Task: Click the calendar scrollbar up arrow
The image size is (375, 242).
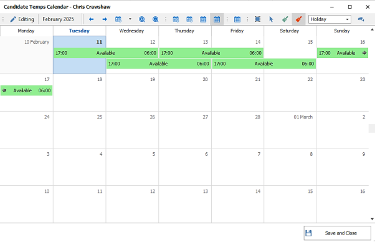Action: point(372,30)
